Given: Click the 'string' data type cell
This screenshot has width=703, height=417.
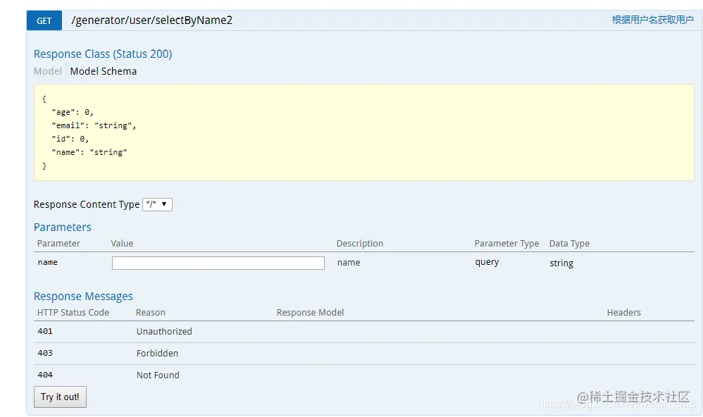Looking at the screenshot, I should coord(561,263).
